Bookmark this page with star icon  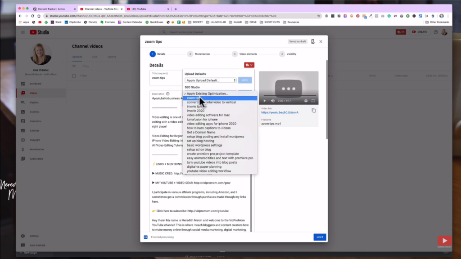(319, 16)
